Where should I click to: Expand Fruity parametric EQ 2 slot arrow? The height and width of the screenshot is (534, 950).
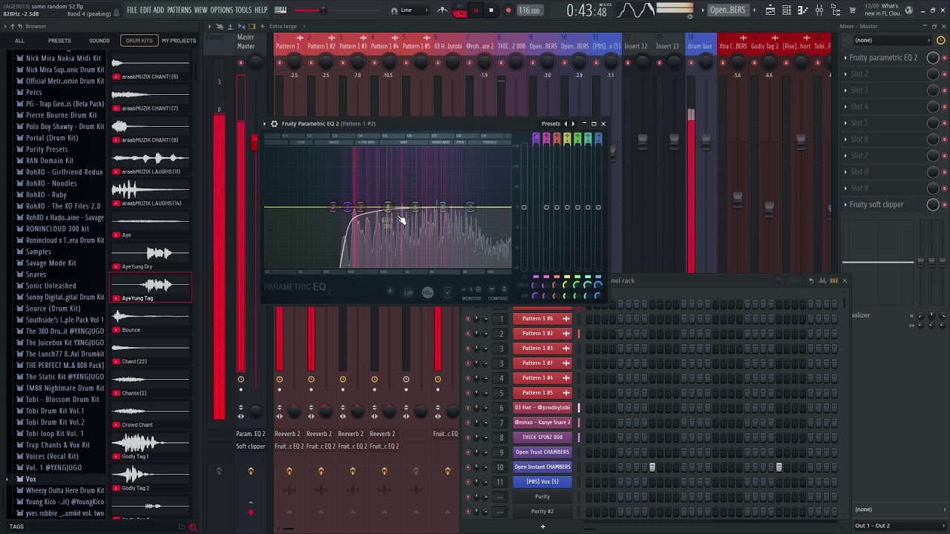tap(845, 58)
